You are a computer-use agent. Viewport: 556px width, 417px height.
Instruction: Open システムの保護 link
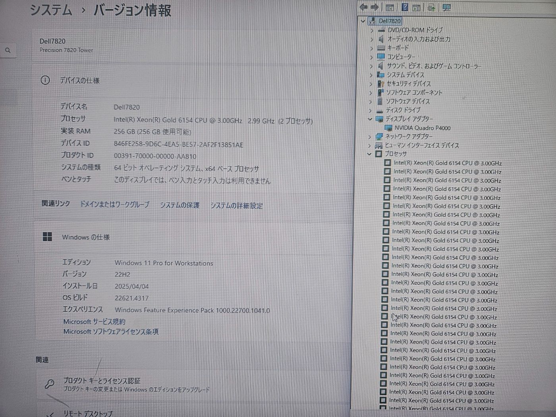[180, 205]
